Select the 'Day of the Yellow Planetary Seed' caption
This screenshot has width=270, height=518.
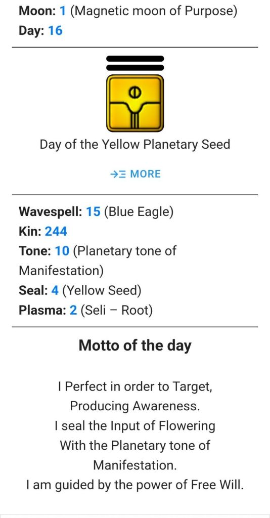tap(135, 144)
